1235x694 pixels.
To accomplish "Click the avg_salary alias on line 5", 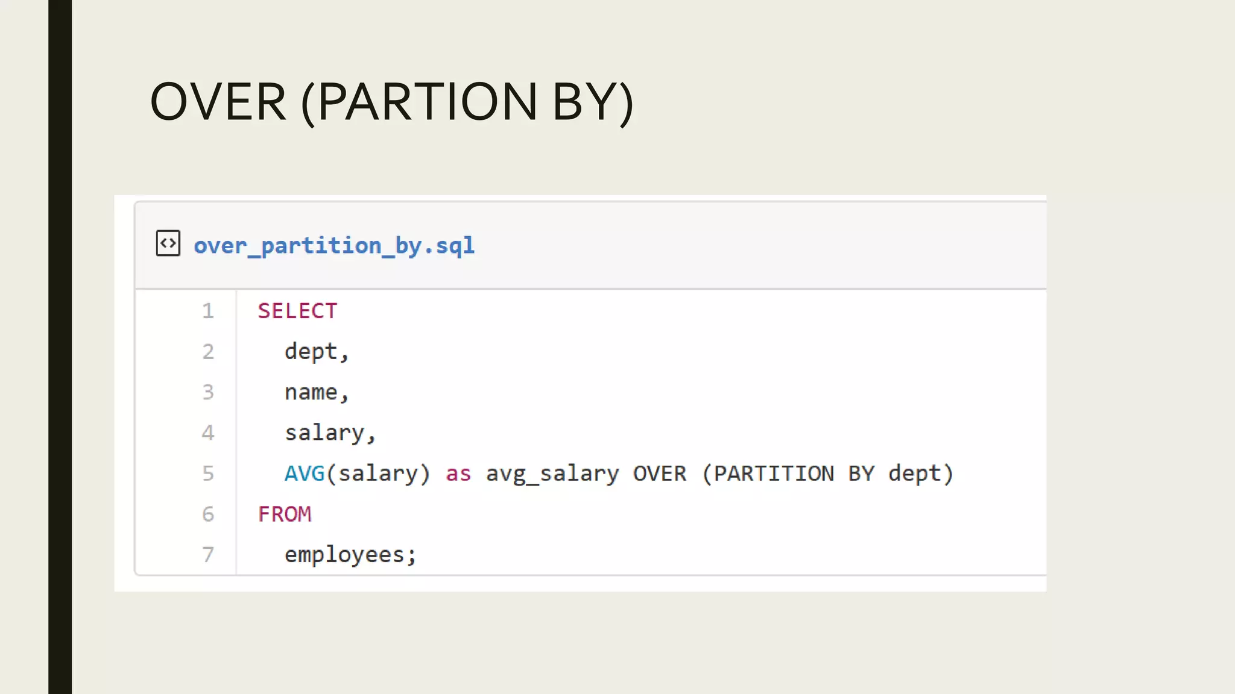I will pyautogui.click(x=552, y=474).
